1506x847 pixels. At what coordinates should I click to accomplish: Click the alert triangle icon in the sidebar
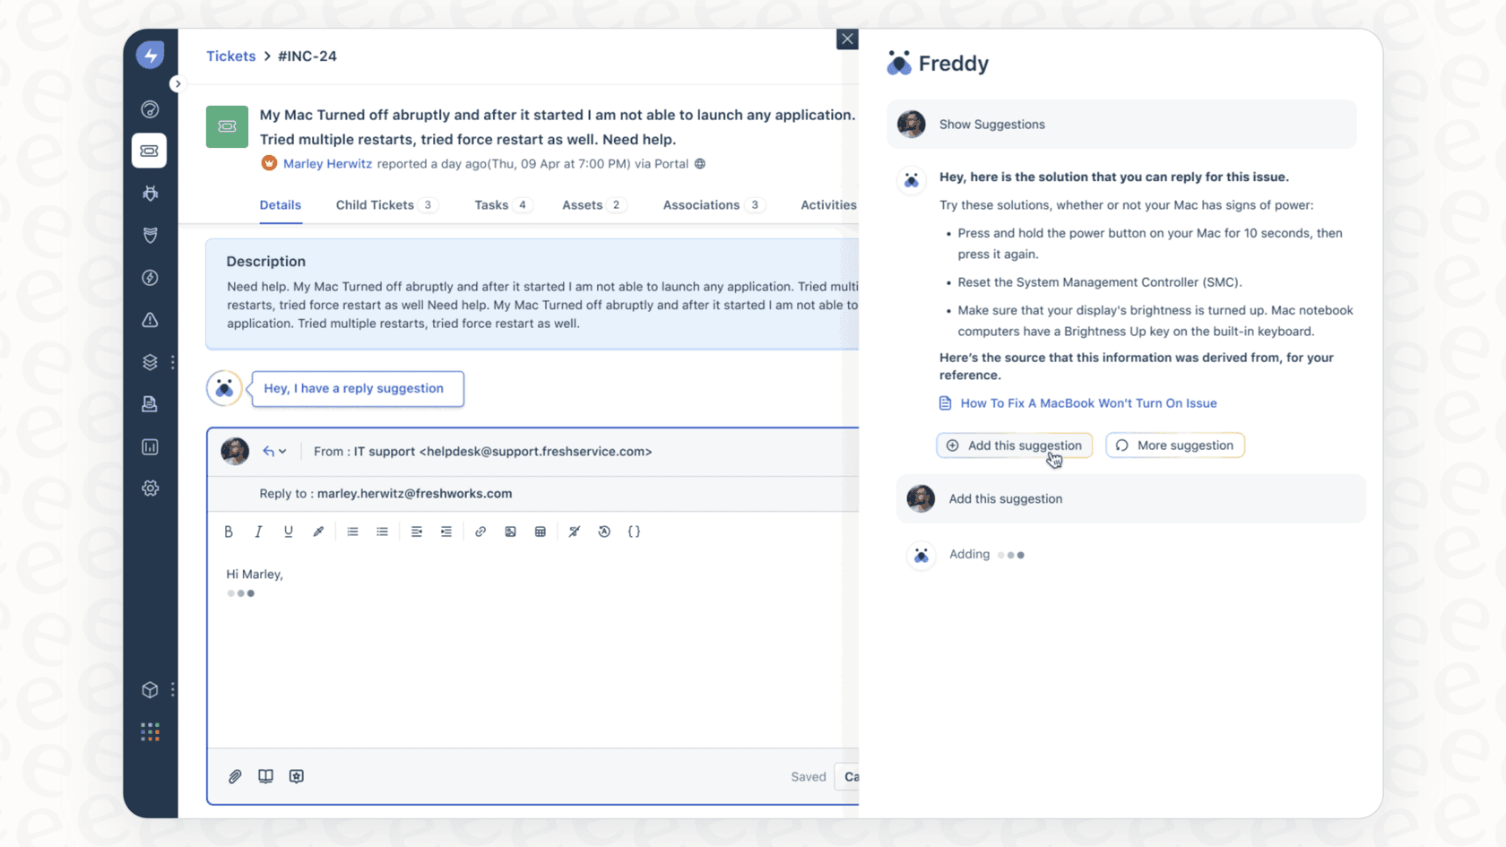pos(150,319)
